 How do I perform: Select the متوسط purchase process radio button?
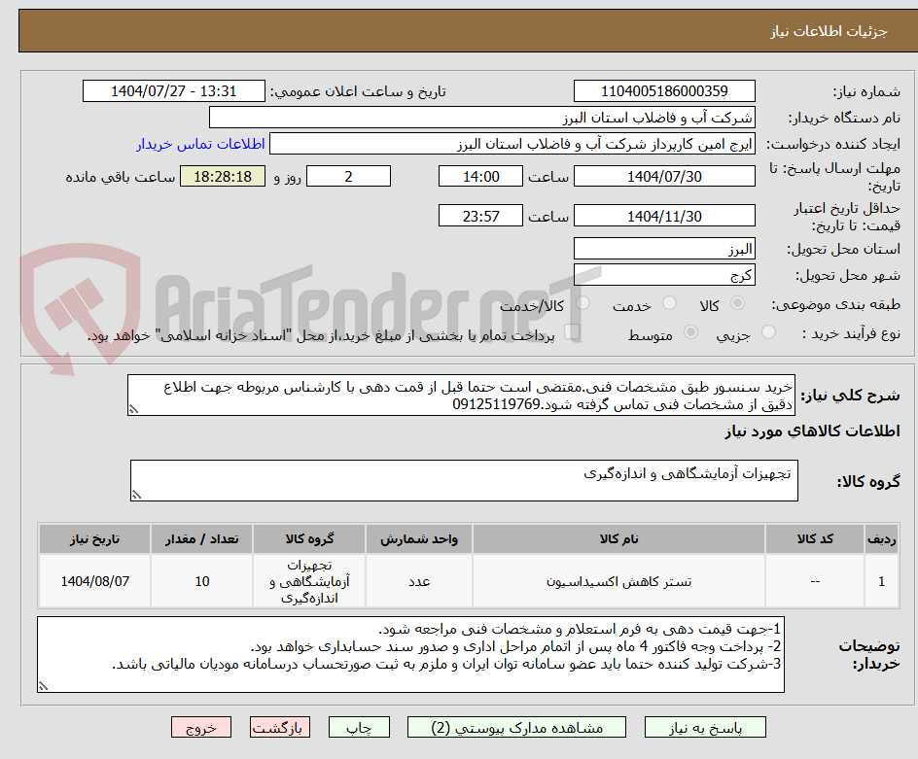pos(690,333)
